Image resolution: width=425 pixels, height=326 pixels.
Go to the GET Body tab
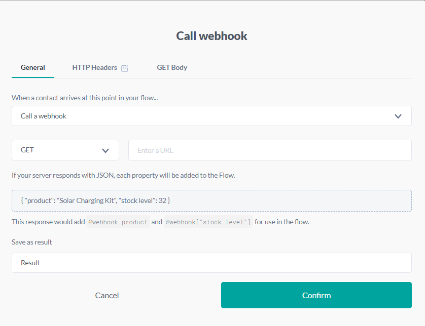click(172, 67)
